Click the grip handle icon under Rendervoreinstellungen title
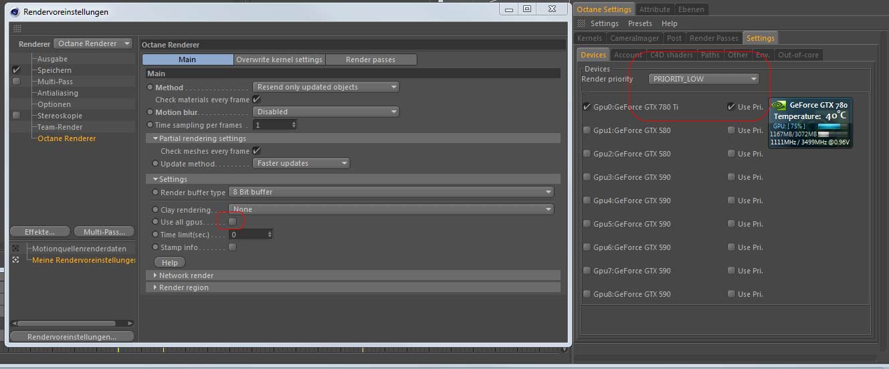This screenshot has height=369, width=889. [x=17, y=28]
